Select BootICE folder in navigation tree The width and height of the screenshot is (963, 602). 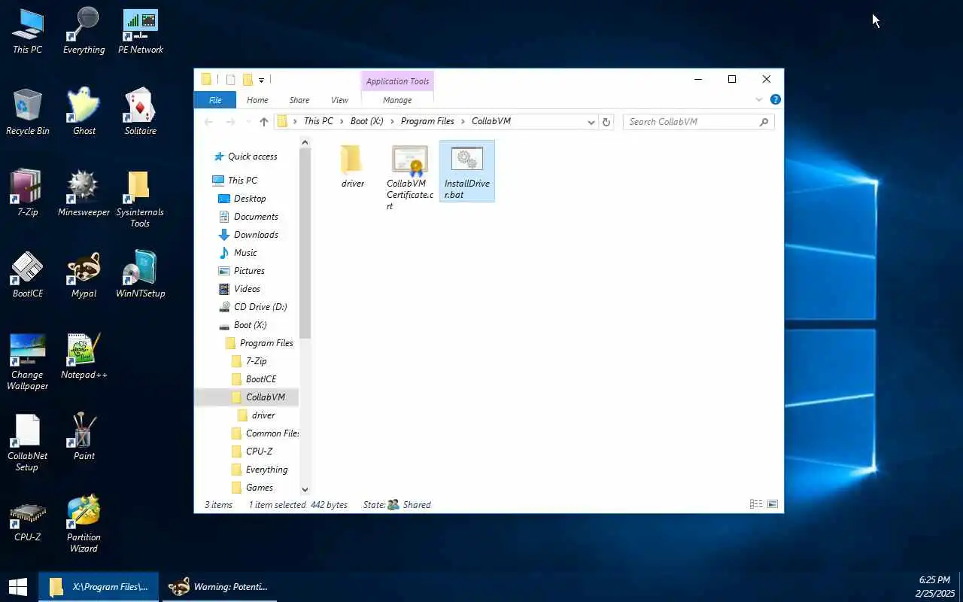click(261, 379)
